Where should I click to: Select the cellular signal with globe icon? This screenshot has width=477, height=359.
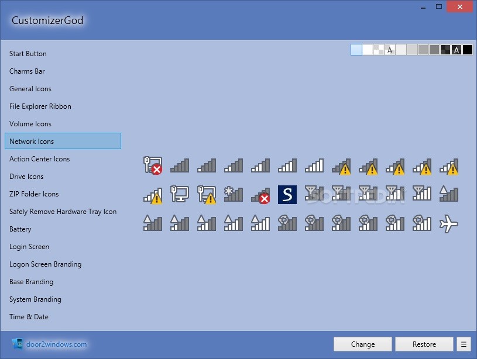click(x=314, y=224)
